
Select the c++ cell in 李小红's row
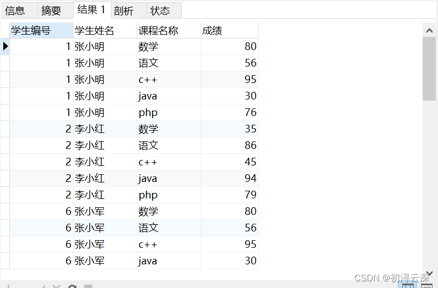169,162
